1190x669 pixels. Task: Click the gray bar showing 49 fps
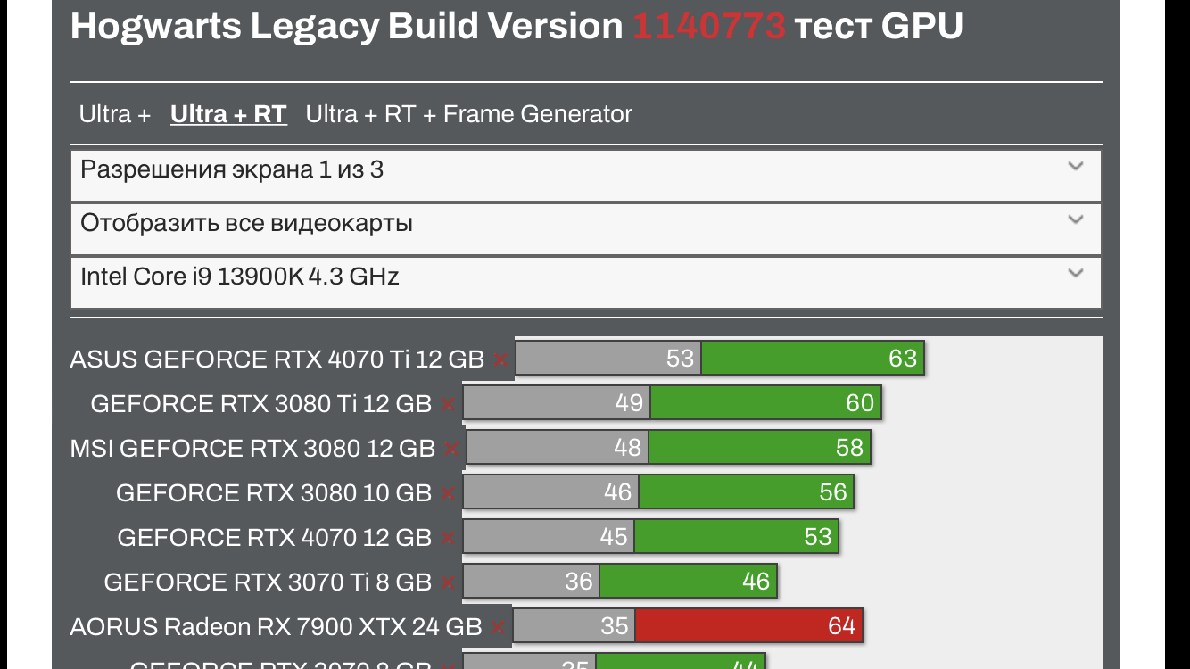click(x=557, y=403)
